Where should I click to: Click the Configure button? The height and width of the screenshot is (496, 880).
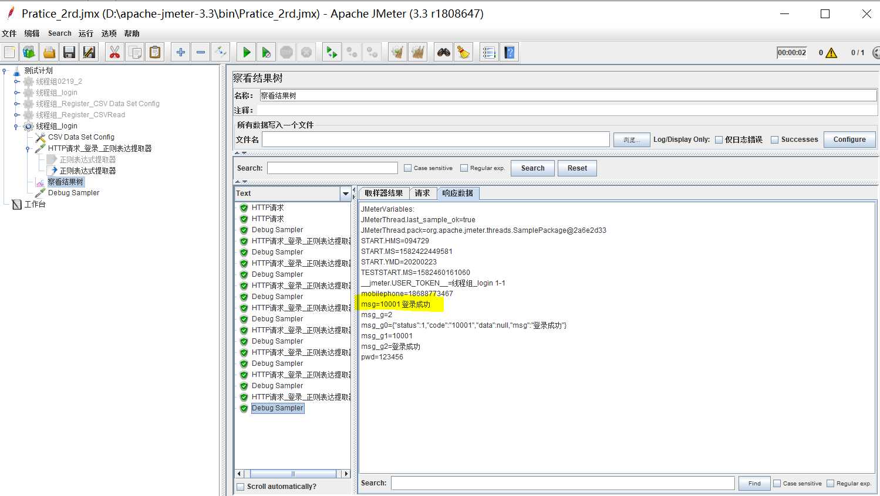(x=849, y=140)
